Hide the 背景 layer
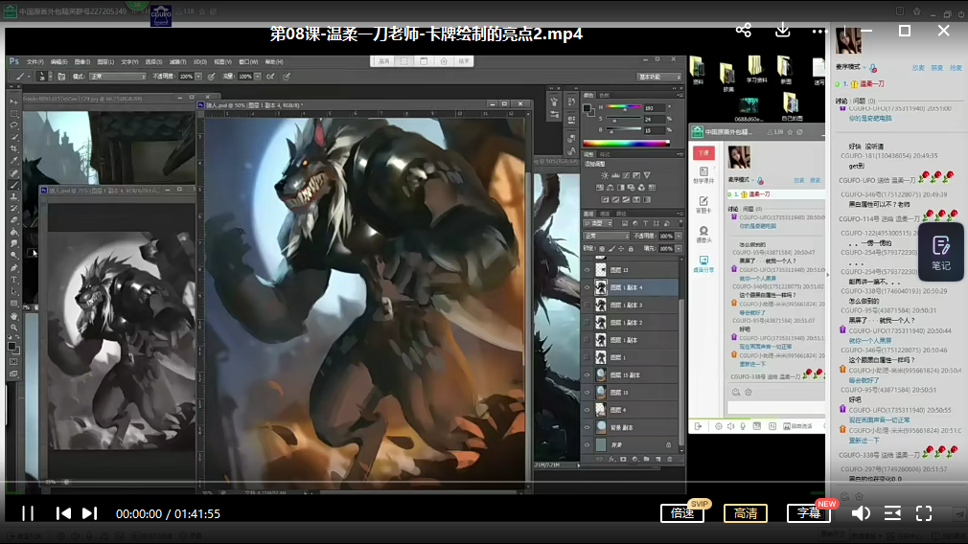This screenshot has height=544, width=968. click(x=588, y=444)
